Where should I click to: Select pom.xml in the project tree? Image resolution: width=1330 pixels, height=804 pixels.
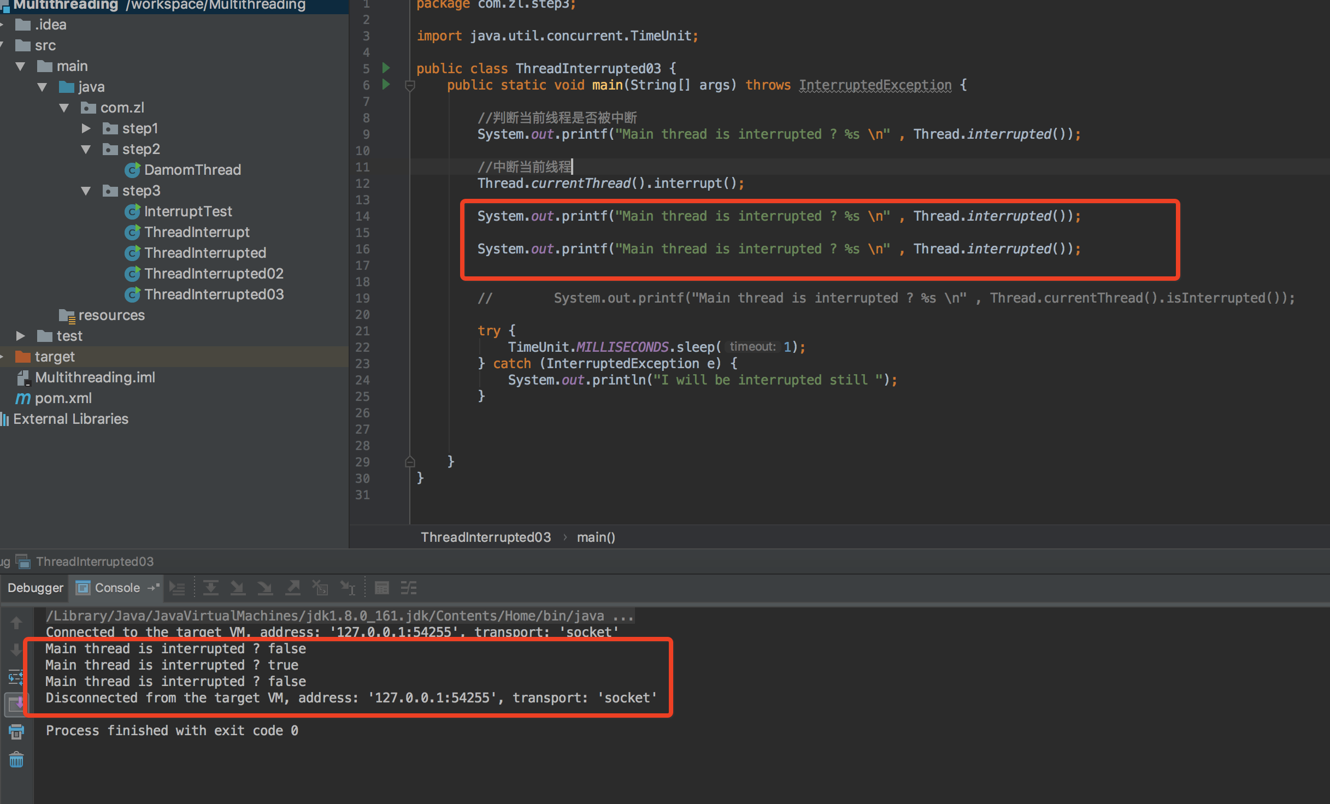(x=63, y=398)
